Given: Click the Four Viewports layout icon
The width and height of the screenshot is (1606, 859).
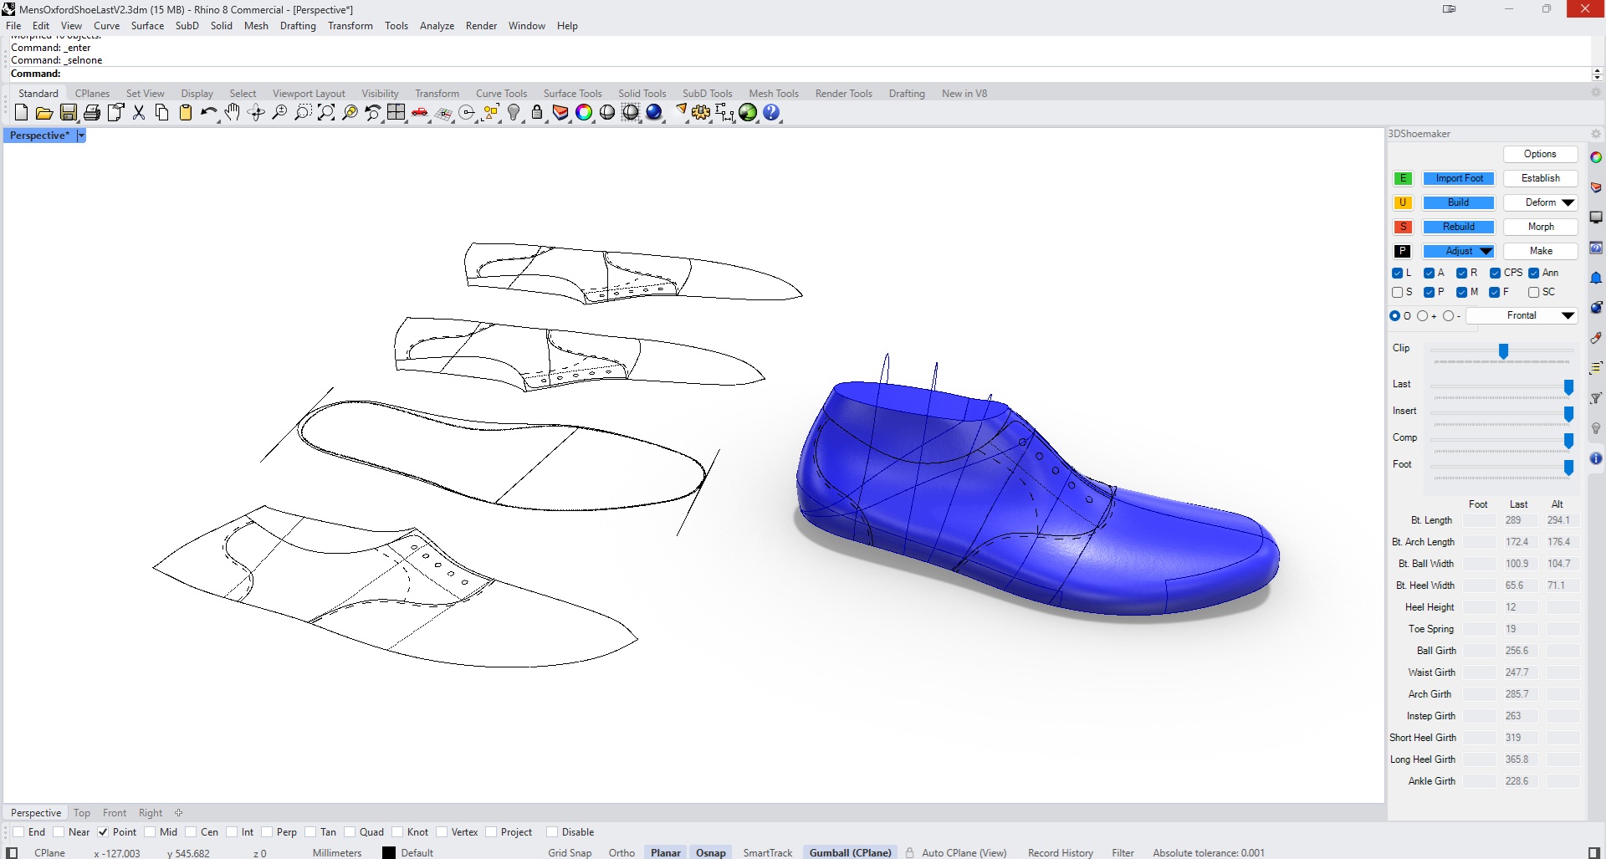Looking at the screenshot, I should pyautogui.click(x=396, y=113).
